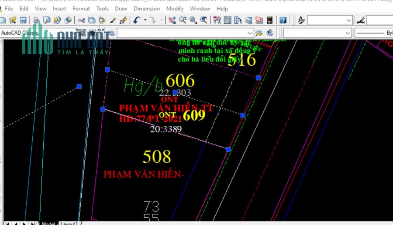
Task: Open the QuickCalc calculator icon
Action: click(269, 20)
